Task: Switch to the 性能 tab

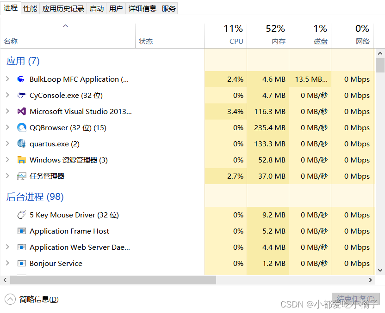Action: [30, 9]
